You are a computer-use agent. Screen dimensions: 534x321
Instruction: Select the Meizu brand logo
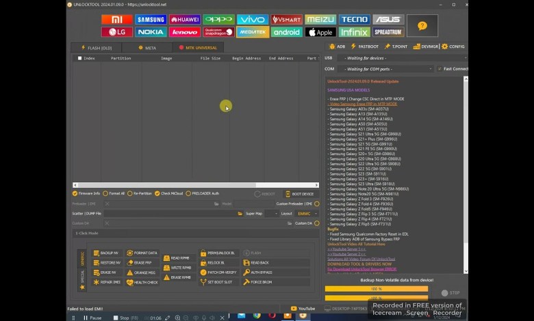(320, 19)
